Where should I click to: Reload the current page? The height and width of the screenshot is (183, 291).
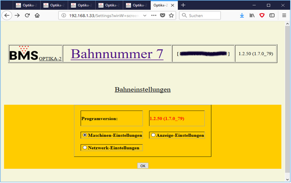pos(27,15)
